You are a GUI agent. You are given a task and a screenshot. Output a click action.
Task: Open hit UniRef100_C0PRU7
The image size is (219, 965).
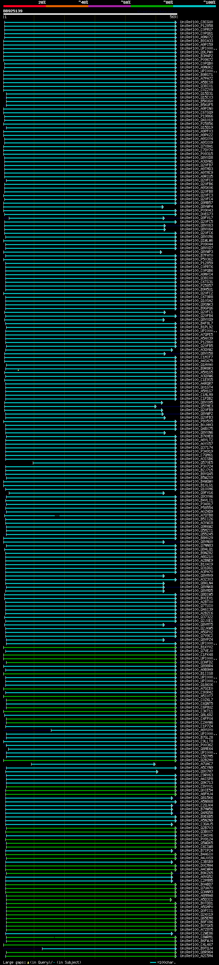[196, 29]
